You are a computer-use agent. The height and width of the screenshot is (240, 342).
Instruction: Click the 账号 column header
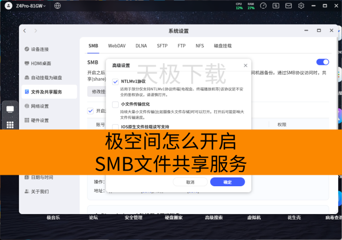(x=101, y=125)
